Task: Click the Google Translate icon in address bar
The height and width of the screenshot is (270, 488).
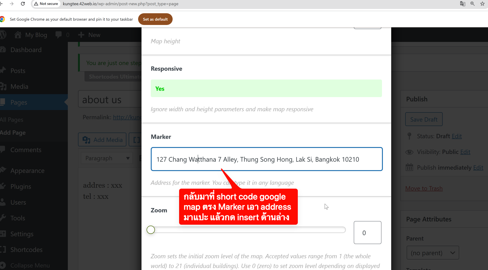Action: coord(462,4)
